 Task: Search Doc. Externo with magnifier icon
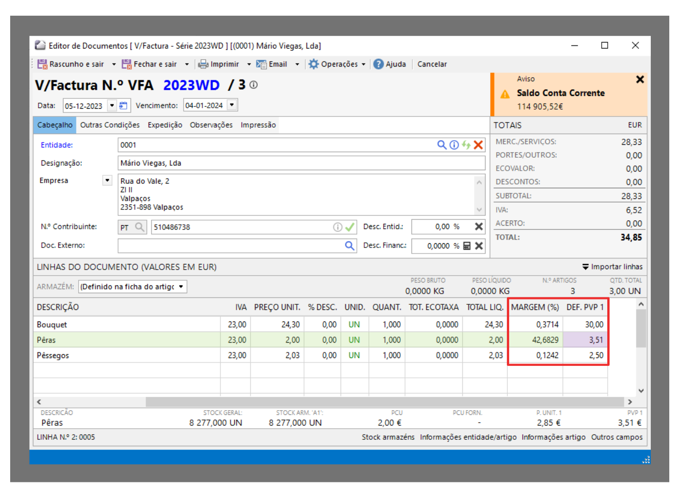[x=350, y=246]
